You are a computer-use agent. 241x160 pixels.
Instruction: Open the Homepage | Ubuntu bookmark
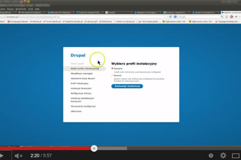pos(18,21)
